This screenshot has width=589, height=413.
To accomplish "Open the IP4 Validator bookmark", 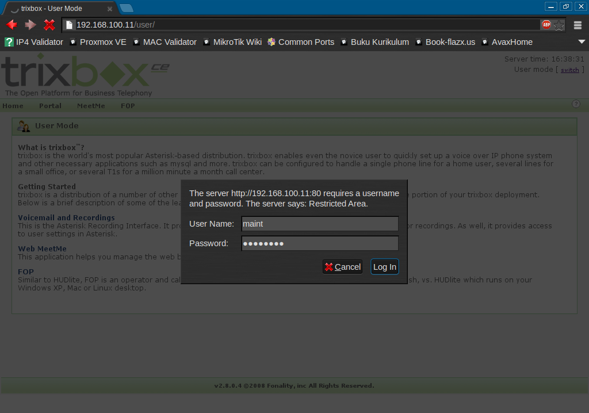I will coord(34,42).
